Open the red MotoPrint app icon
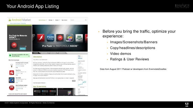This screenshot has height=108, width=193. (x=12, y=72)
